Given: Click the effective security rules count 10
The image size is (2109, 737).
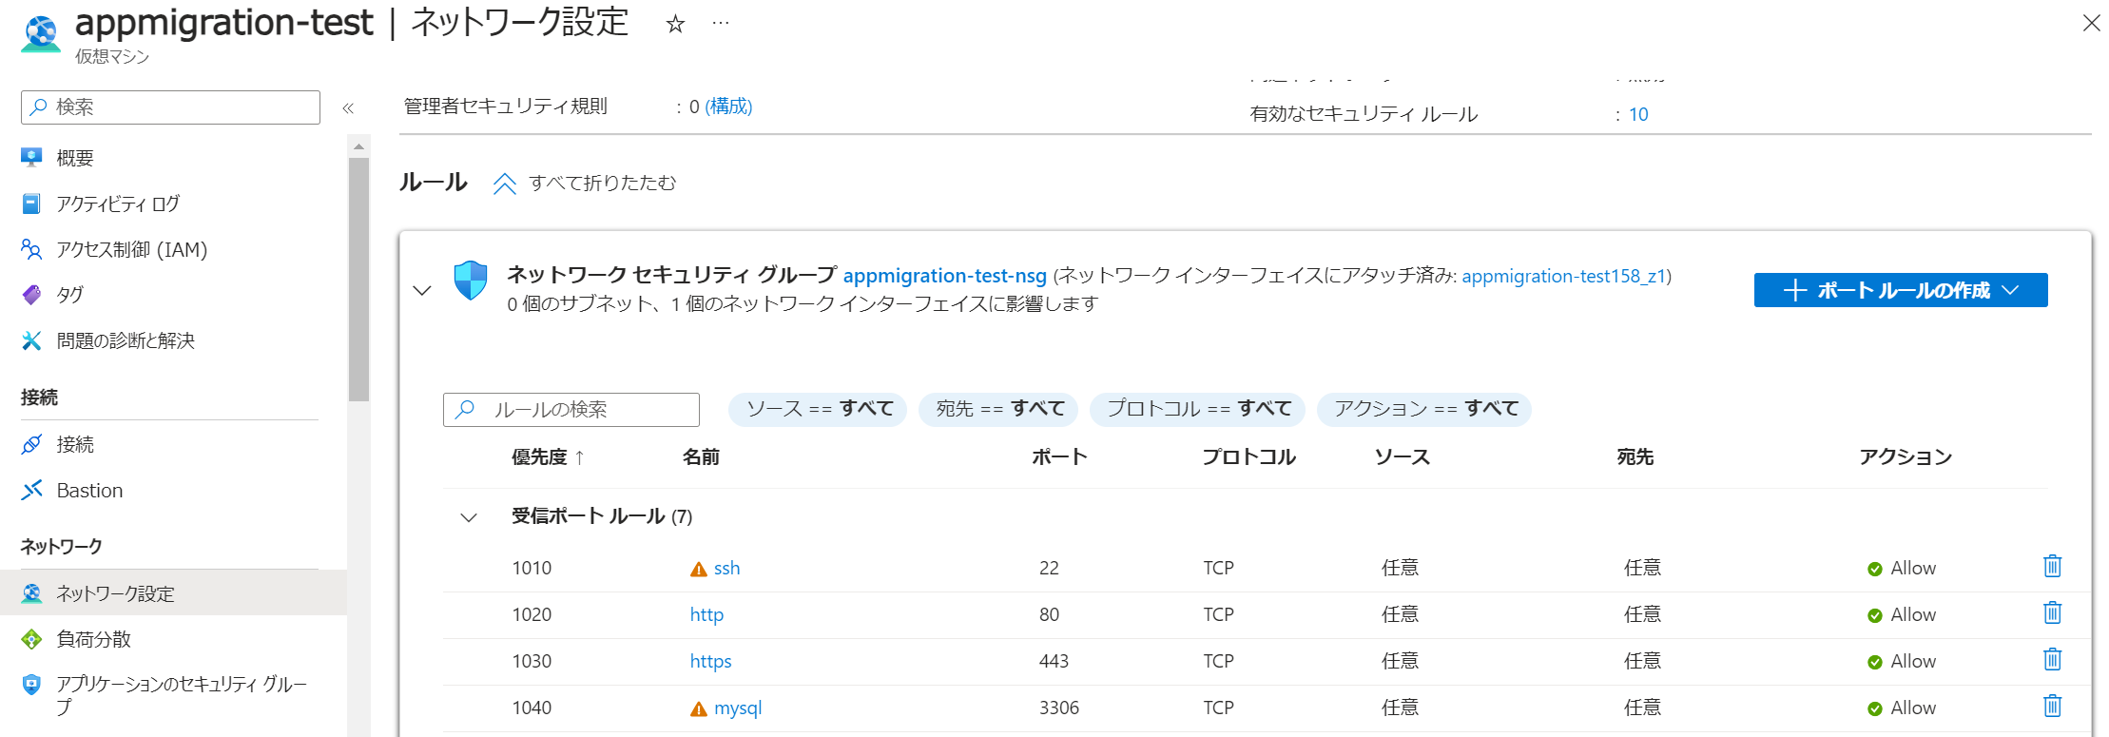Looking at the screenshot, I should [x=1638, y=114].
